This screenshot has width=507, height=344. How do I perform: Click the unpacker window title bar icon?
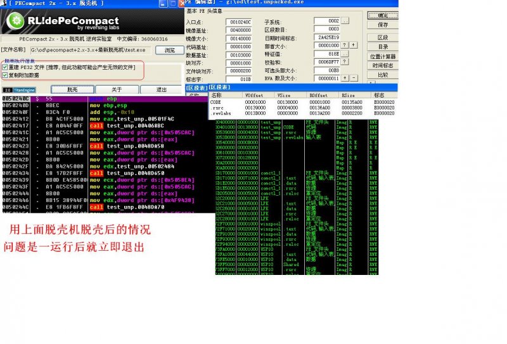point(3,3)
